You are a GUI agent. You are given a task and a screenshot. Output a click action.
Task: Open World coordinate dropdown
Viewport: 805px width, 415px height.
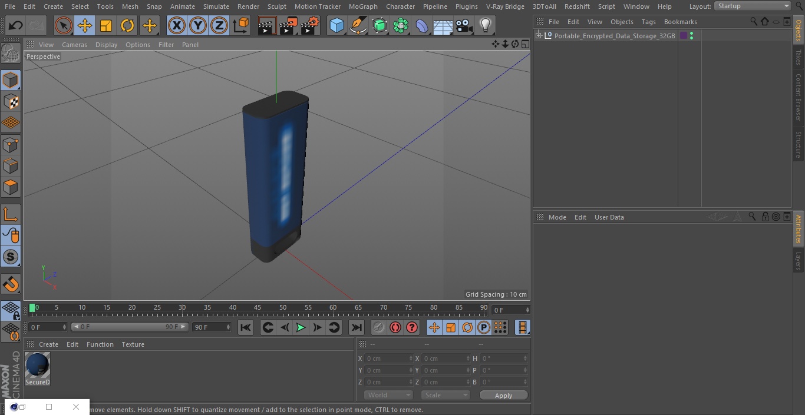[x=388, y=395]
